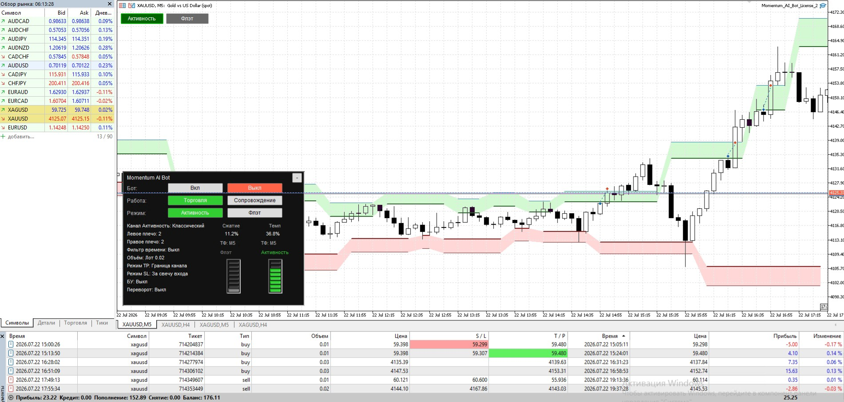Viewport: 844px width, 402px height.
Task: Click the arrow icon beside EURUSD
Action: coord(4,128)
